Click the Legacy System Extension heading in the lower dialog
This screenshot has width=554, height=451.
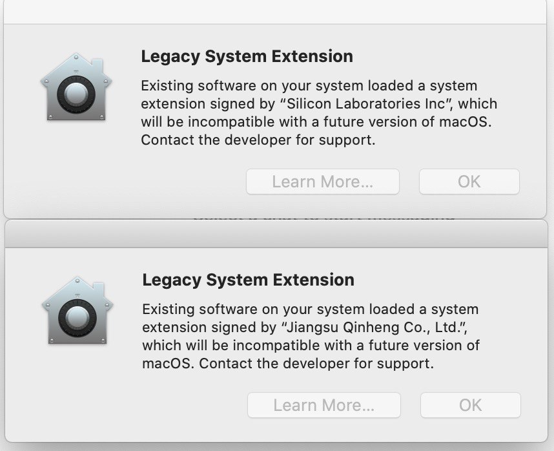pos(248,280)
